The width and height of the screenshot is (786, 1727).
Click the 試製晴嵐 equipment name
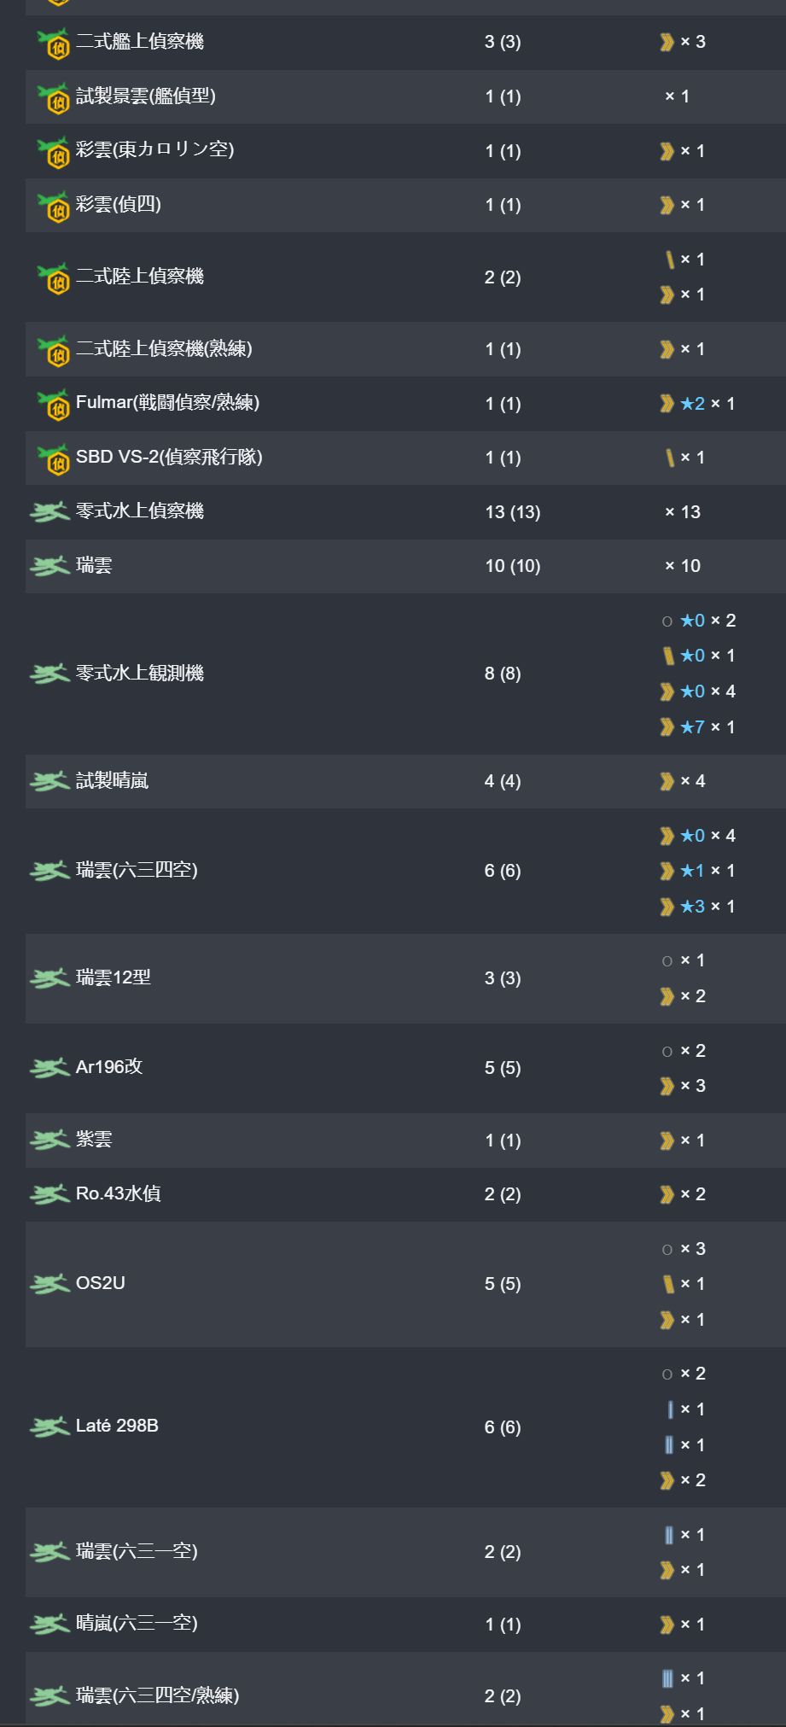[113, 780]
